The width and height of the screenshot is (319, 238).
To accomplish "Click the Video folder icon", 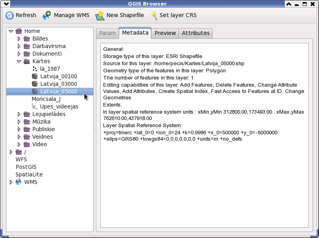I will 27,144.
